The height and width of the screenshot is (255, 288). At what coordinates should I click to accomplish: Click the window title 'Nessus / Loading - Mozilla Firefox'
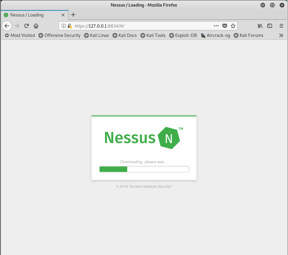point(144,5)
